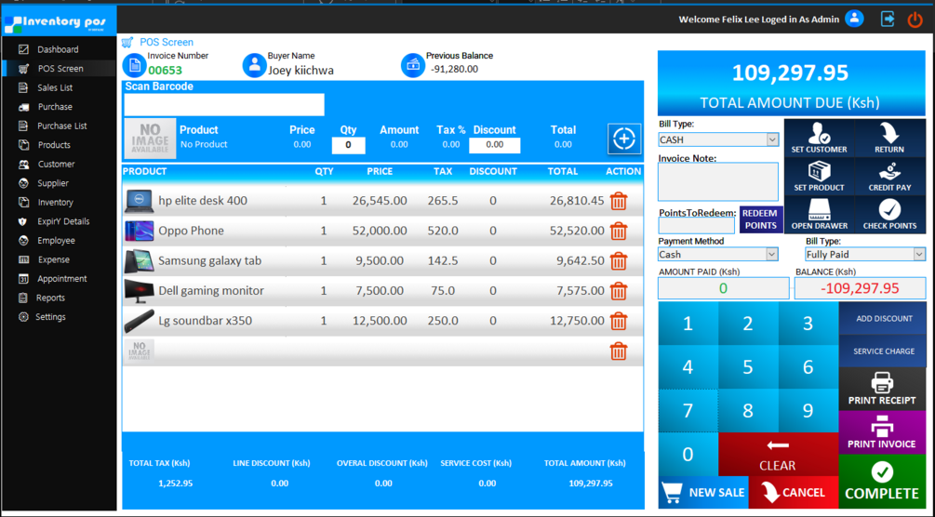Click PRINT RECEIPT button
The width and height of the screenshot is (935, 517).
882,390
